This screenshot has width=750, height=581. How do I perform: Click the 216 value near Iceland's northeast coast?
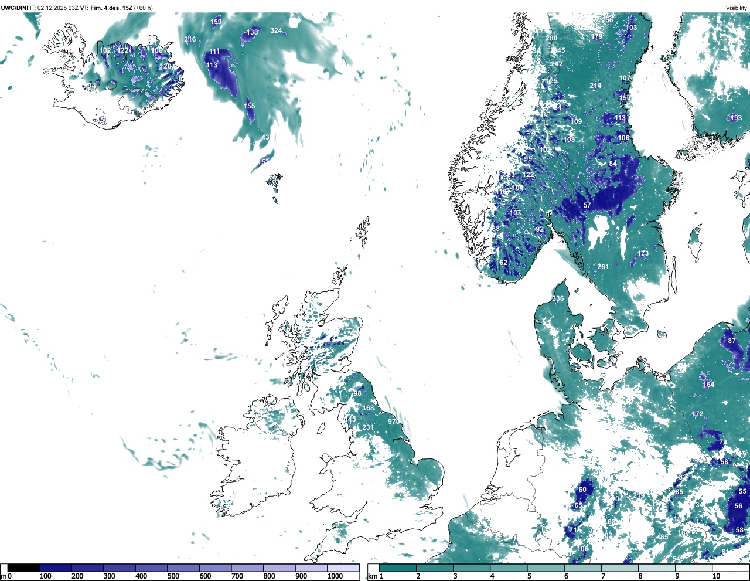click(x=190, y=40)
